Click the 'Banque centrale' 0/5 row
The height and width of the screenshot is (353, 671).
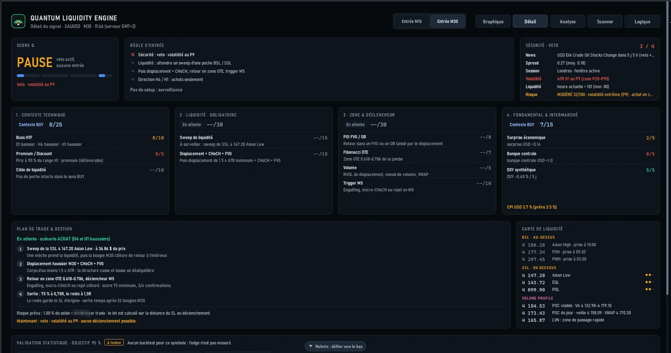pos(580,157)
